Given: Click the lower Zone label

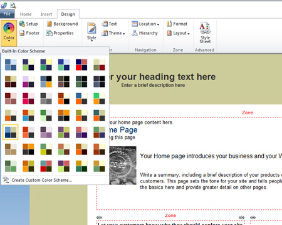Looking at the screenshot, I should [170, 216].
